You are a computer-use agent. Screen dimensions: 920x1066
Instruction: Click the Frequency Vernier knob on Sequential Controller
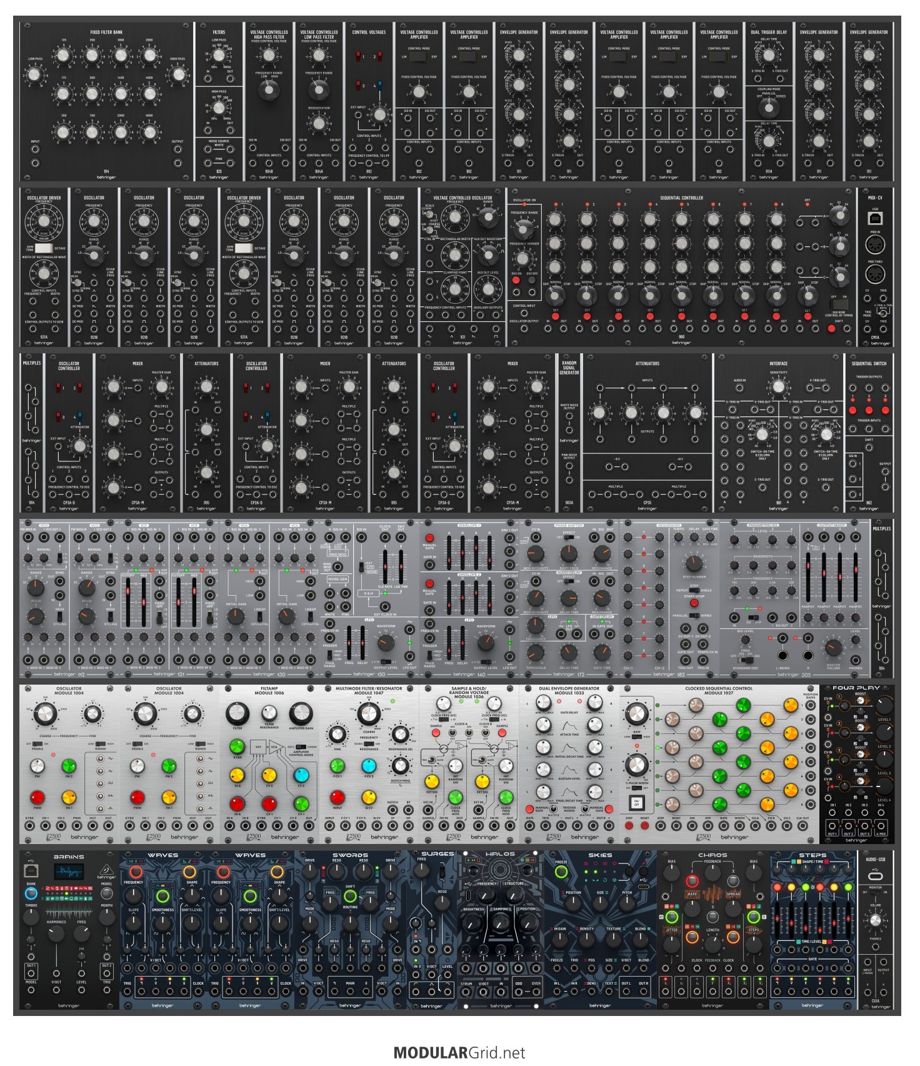coord(522,259)
